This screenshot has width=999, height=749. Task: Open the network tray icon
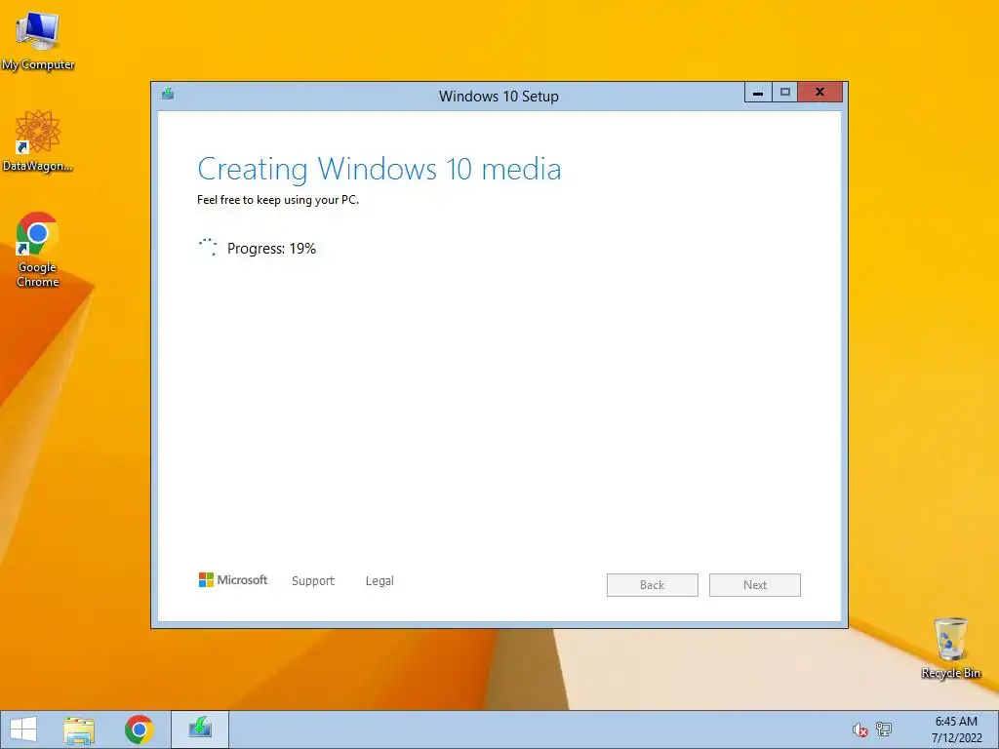[x=884, y=729]
